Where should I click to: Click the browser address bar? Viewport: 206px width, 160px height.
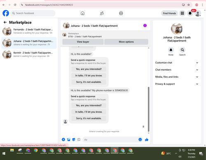pyautogui.click(x=102, y=5)
